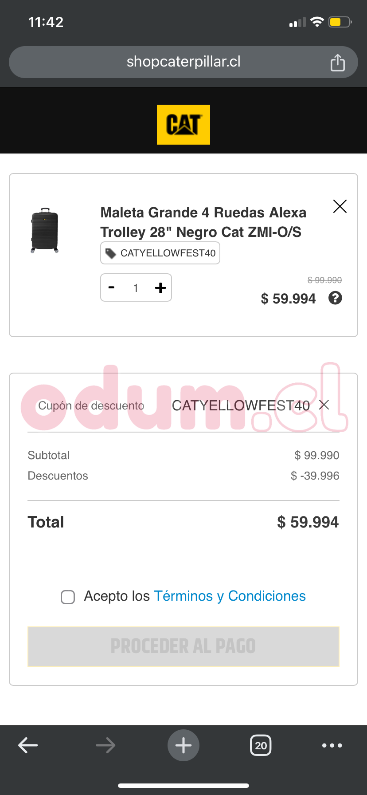Open the CAT logo home link
The width and height of the screenshot is (367, 795).
pos(183,125)
